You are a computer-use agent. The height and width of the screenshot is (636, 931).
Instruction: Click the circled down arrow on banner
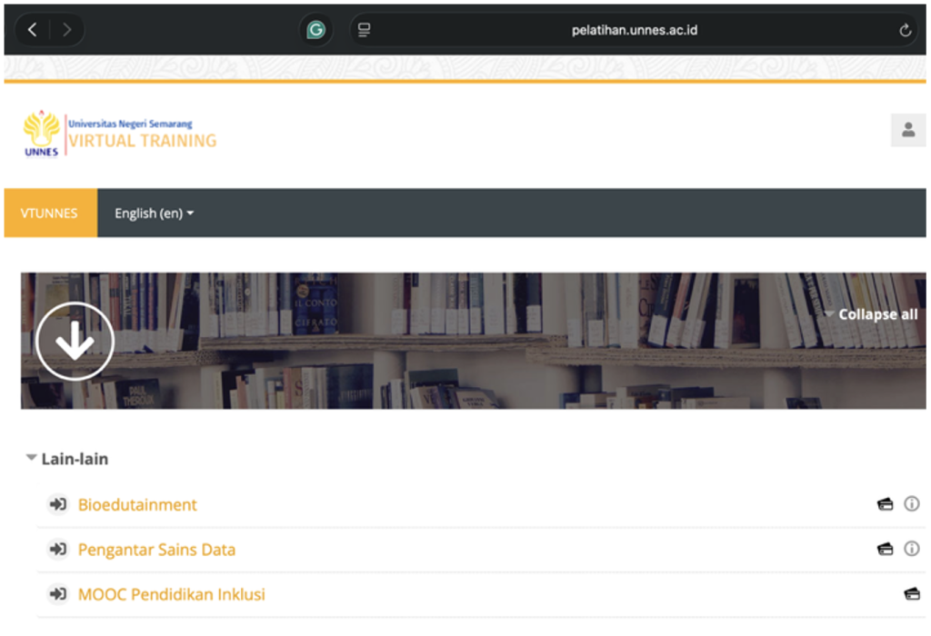pos(75,341)
